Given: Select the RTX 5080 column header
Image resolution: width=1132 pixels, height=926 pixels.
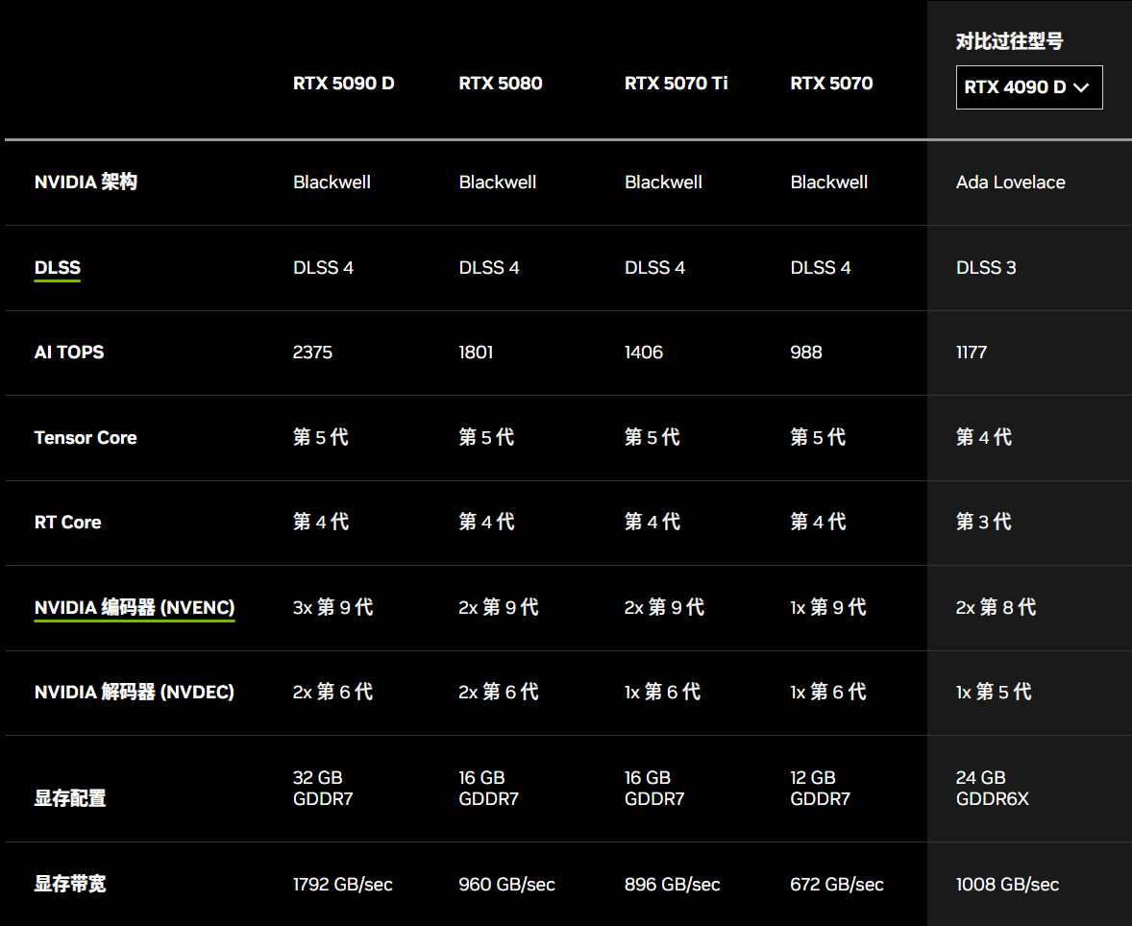Looking at the screenshot, I should [501, 84].
